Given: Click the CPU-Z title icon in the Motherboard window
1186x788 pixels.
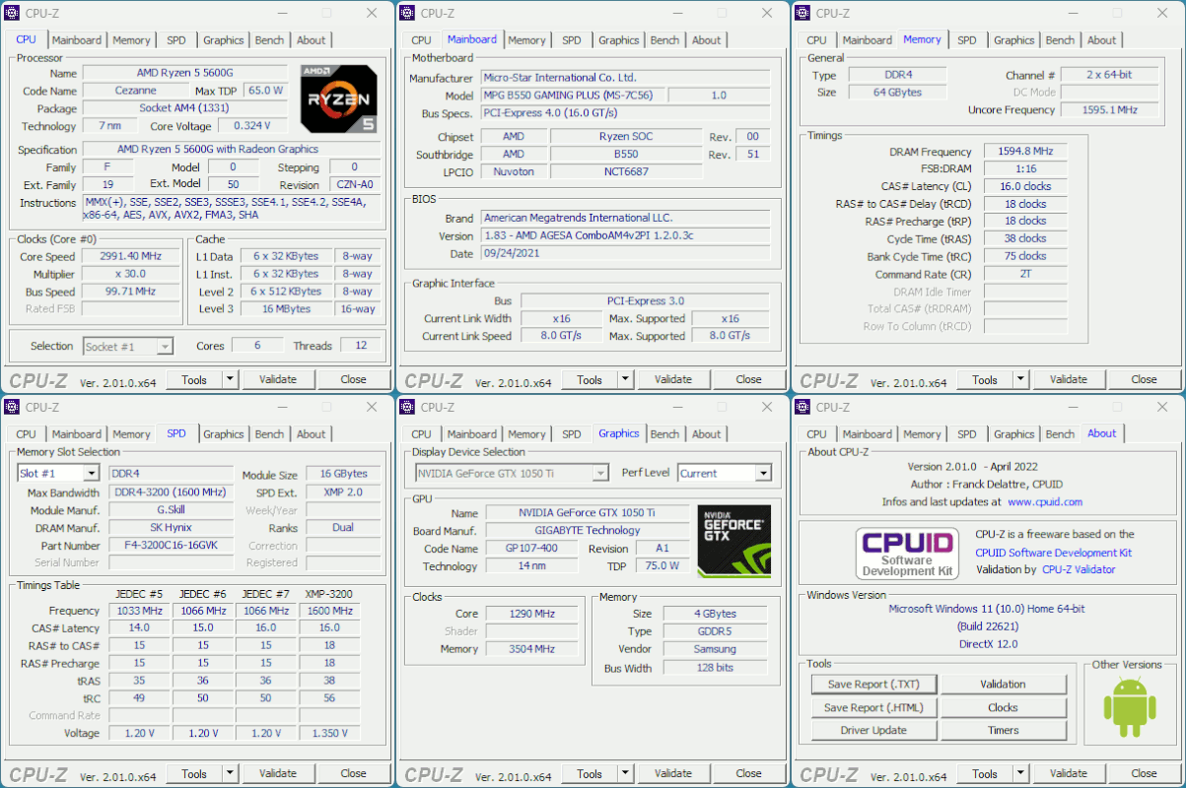Looking at the screenshot, I should (x=408, y=13).
